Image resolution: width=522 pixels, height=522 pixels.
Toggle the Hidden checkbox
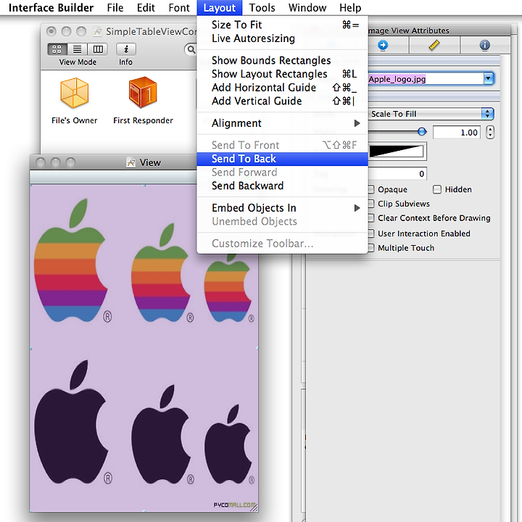pyautogui.click(x=436, y=189)
